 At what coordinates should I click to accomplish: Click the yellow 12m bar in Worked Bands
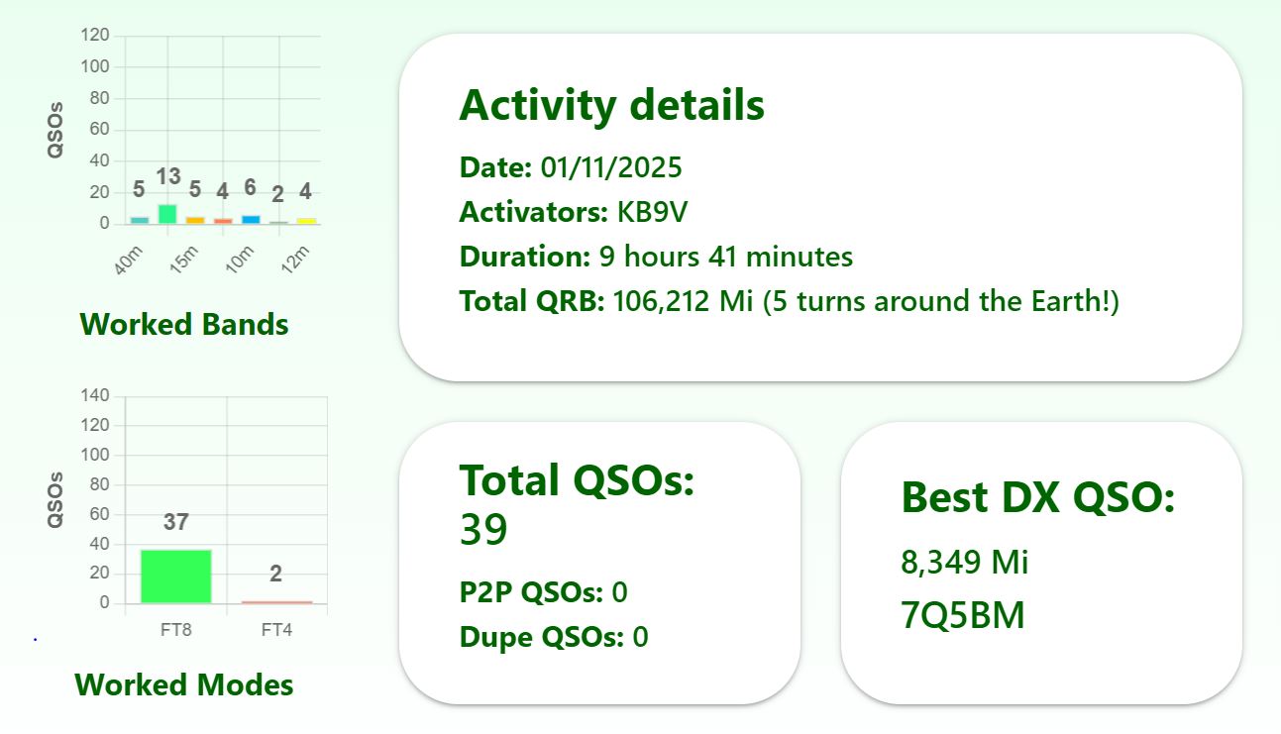[x=306, y=220]
